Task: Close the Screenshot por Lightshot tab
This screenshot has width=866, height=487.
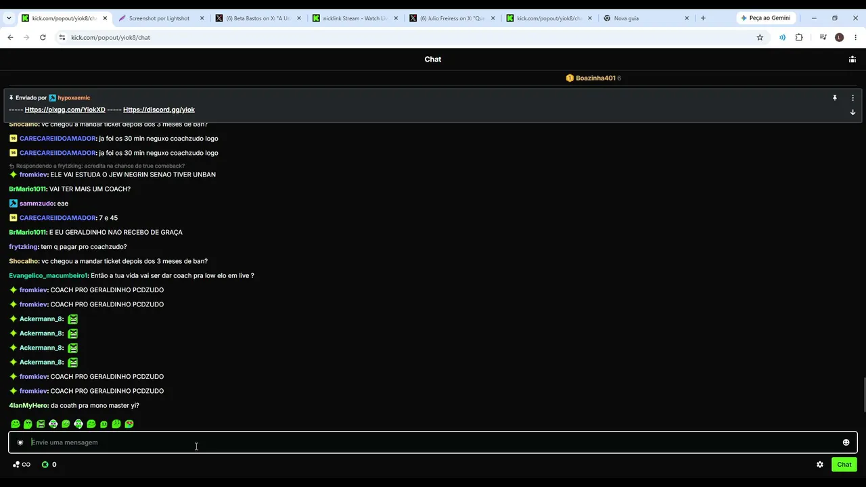Action: (x=202, y=18)
